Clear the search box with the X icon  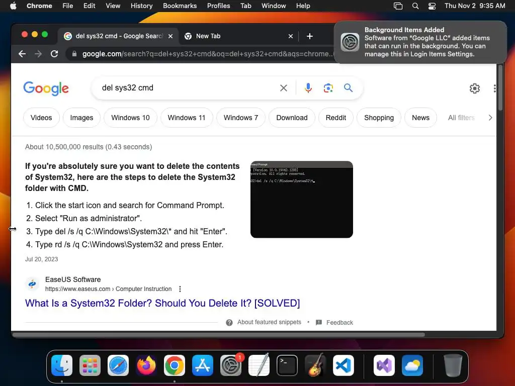coord(284,88)
